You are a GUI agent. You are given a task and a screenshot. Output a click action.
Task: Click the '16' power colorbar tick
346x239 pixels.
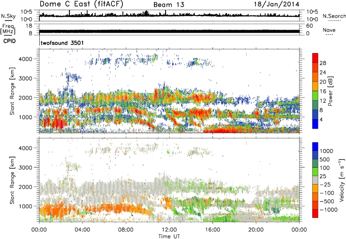tap(323, 91)
